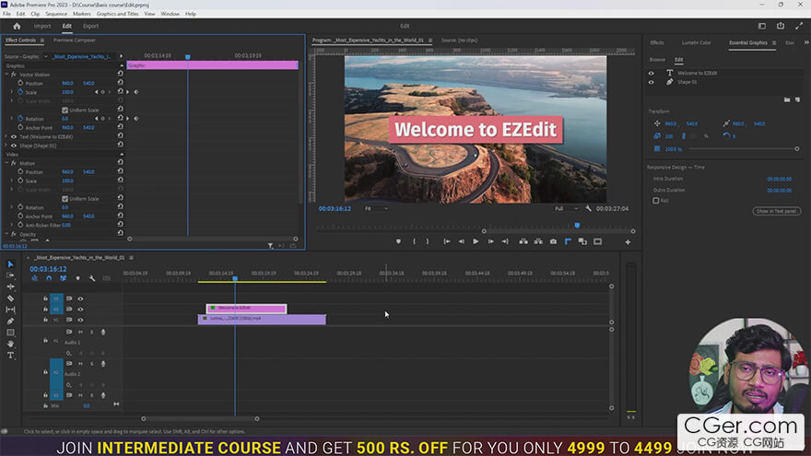Viewport: 811px width, 456px height.
Task: Toggle V1 track output eye
Action: click(81, 320)
